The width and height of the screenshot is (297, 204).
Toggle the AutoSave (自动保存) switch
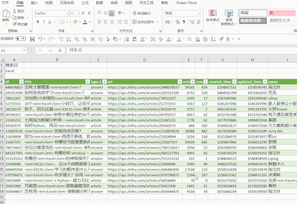pos(20,39)
